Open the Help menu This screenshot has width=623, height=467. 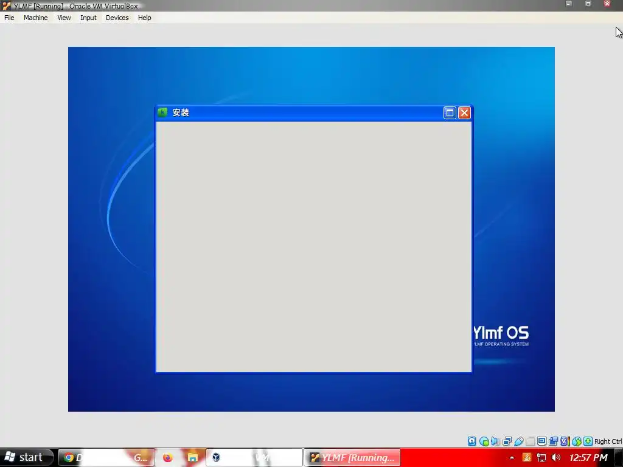coord(144,18)
